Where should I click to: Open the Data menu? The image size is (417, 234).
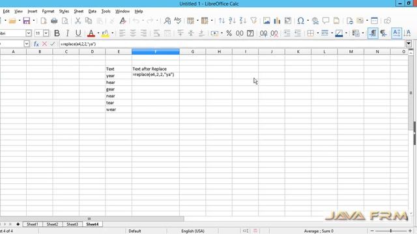click(x=93, y=11)
